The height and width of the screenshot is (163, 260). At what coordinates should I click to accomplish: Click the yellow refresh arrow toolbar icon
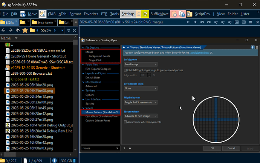tap(145, 14)
